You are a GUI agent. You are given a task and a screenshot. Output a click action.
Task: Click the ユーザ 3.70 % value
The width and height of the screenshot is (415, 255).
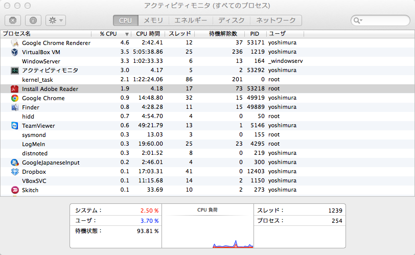click(x=150, y=221)
